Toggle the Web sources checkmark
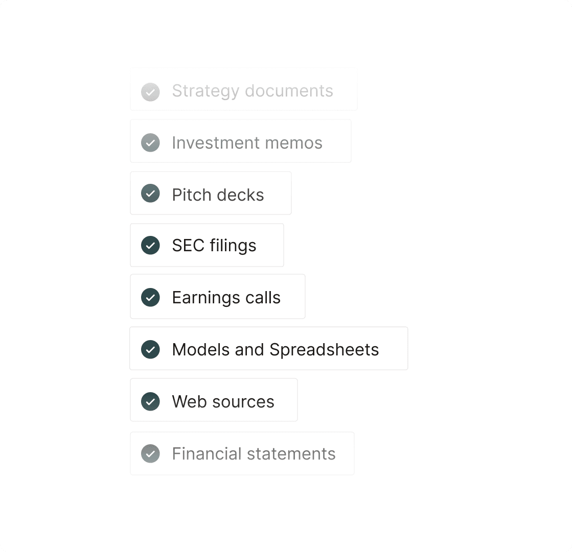This screenshot has height=552, width=572. coord(150,401)
